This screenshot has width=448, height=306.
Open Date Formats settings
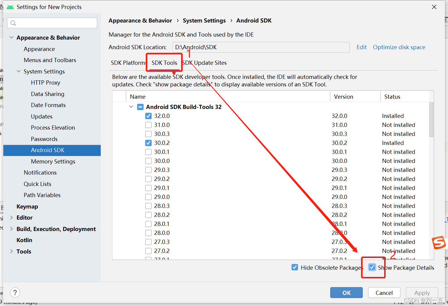tap(48, 105)
